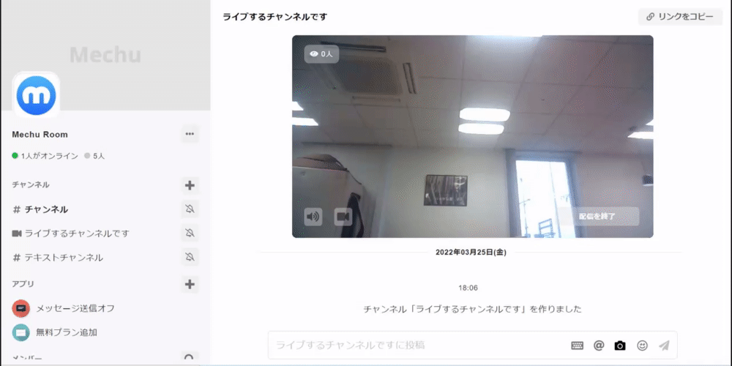The image size is (732, 366).
Task: End the broadcast with 配信を終了
Action: (597, 217)
